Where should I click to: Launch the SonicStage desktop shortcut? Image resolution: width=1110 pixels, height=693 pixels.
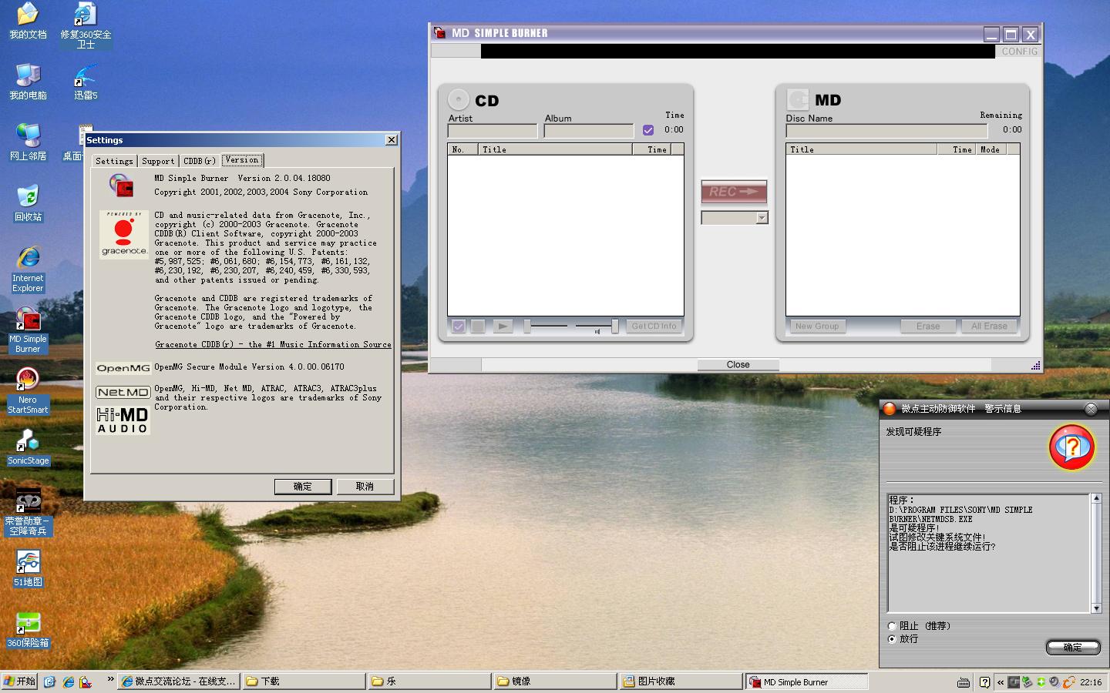coord(28,448)
